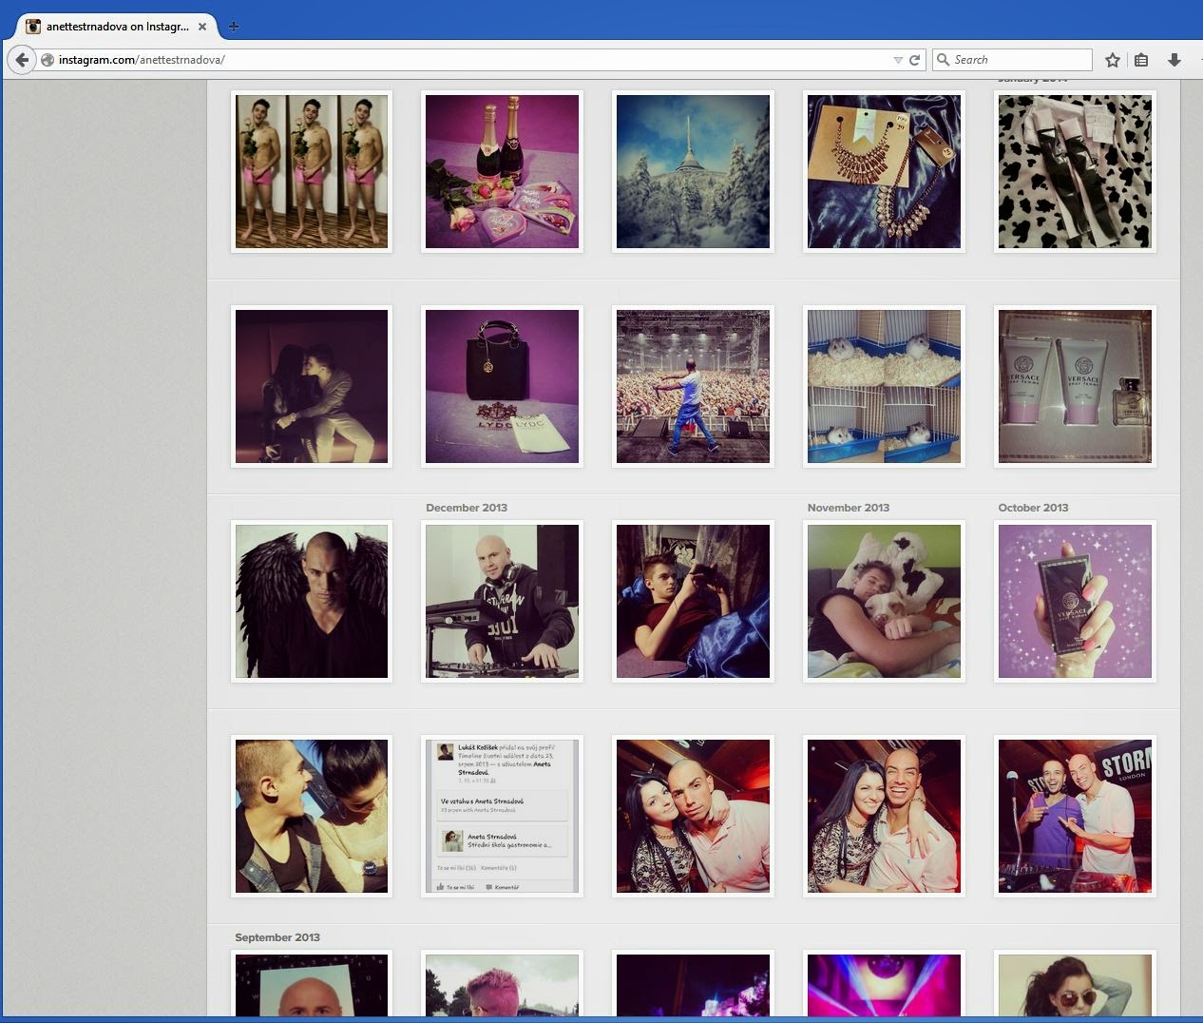Open the pink-haired person outdoor photo

coord(503,984)
